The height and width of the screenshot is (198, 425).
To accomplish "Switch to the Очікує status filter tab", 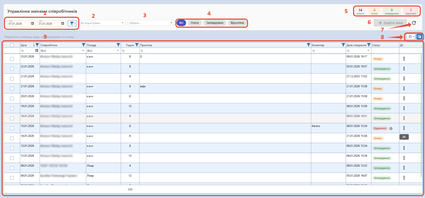I will [x=195, y=23].
